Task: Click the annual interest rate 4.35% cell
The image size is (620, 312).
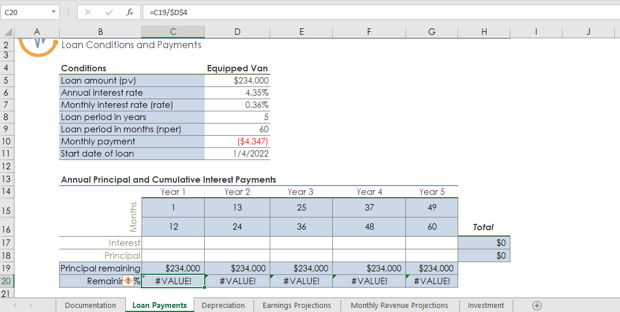Action: pyautogui.click(x=237, y=93)
